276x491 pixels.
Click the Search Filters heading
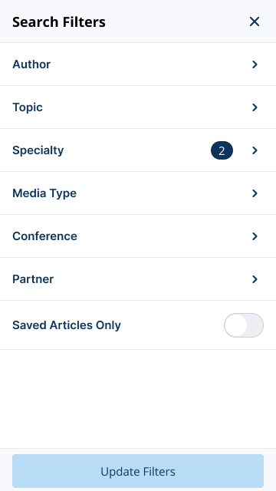(59, 22)
